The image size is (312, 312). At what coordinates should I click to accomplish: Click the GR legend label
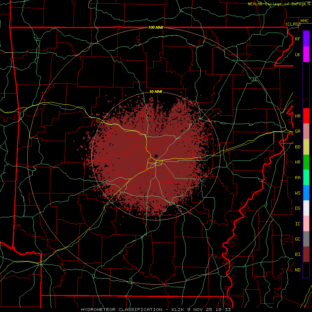coord(297,131)
